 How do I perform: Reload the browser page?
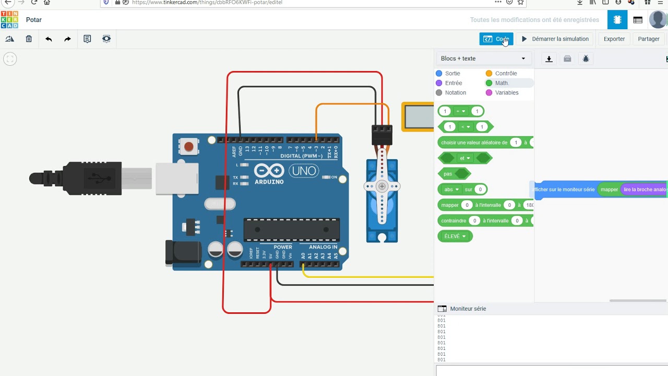(34, 2)
